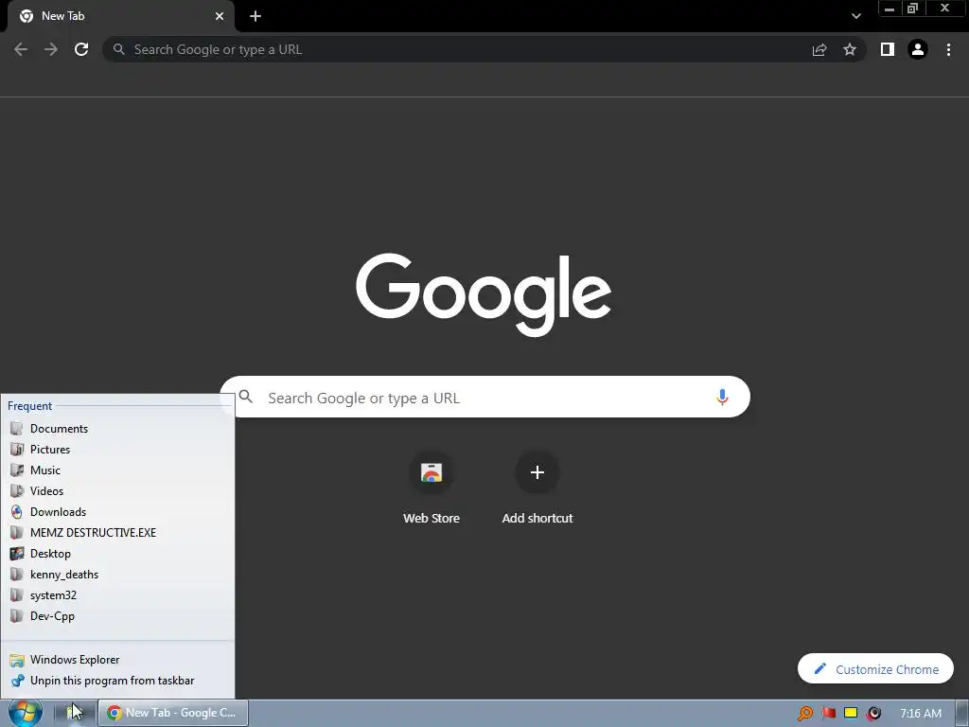This screenshot has height=727, width=969.
Task: Select the New Tab tab
Action: [x=120, y=16]
